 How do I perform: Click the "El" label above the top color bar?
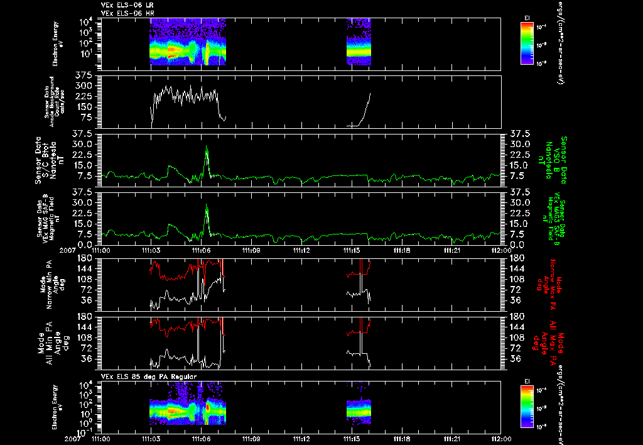coord(527,18)
